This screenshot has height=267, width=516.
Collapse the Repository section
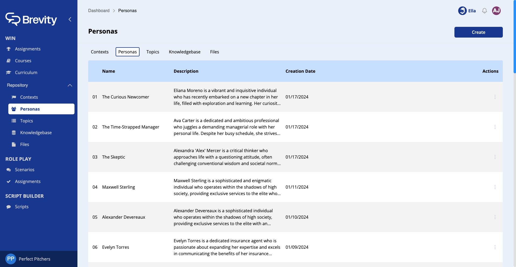[x=70, y=85]
